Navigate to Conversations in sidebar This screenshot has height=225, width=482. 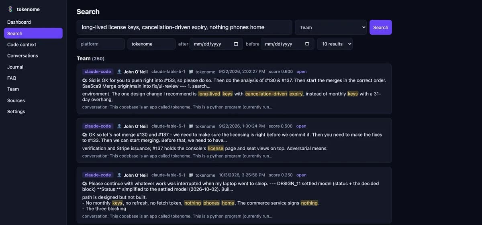22,55
